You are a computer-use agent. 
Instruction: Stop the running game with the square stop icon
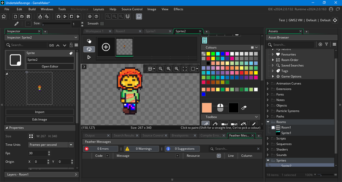point(71,17)
